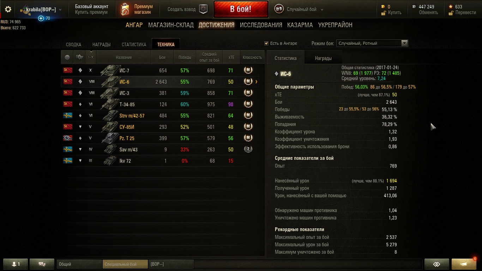The height and width of the screenshot is (271, 482).
Task: Go to the ИССЛЕДОВАНИЯ menu
Action: [x=261, y=25]
